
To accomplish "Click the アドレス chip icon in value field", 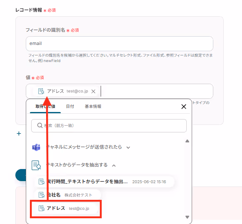I will [41, 91].
